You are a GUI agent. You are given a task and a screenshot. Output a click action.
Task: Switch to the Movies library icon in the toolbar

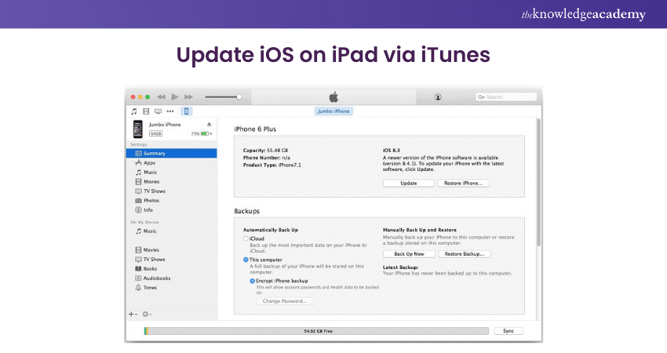(x=146, y=111)
